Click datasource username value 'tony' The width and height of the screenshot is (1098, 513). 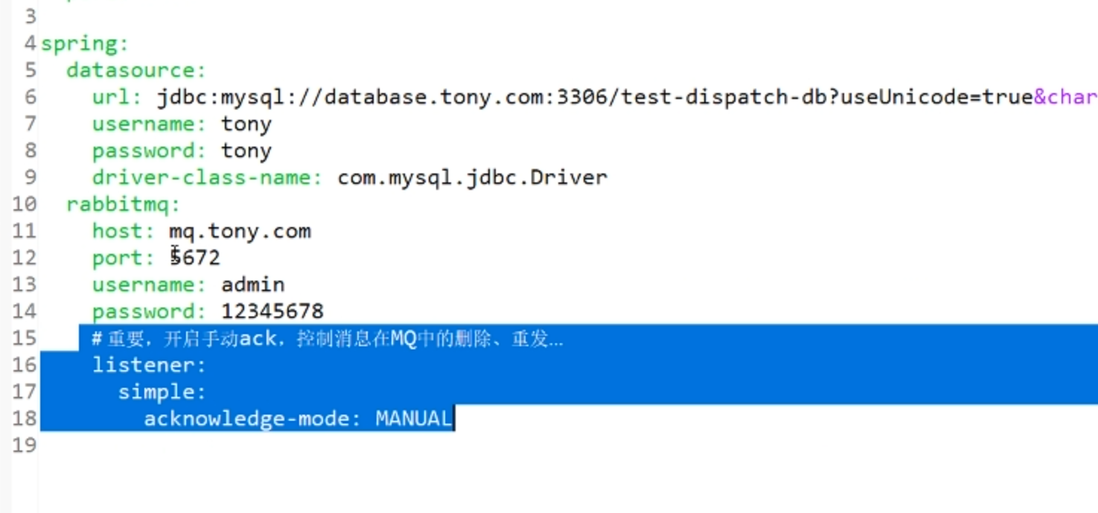tap(246, 124)
